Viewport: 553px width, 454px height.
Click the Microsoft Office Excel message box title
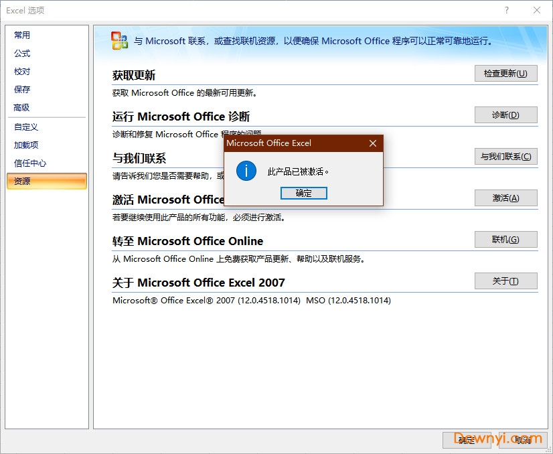268,143
